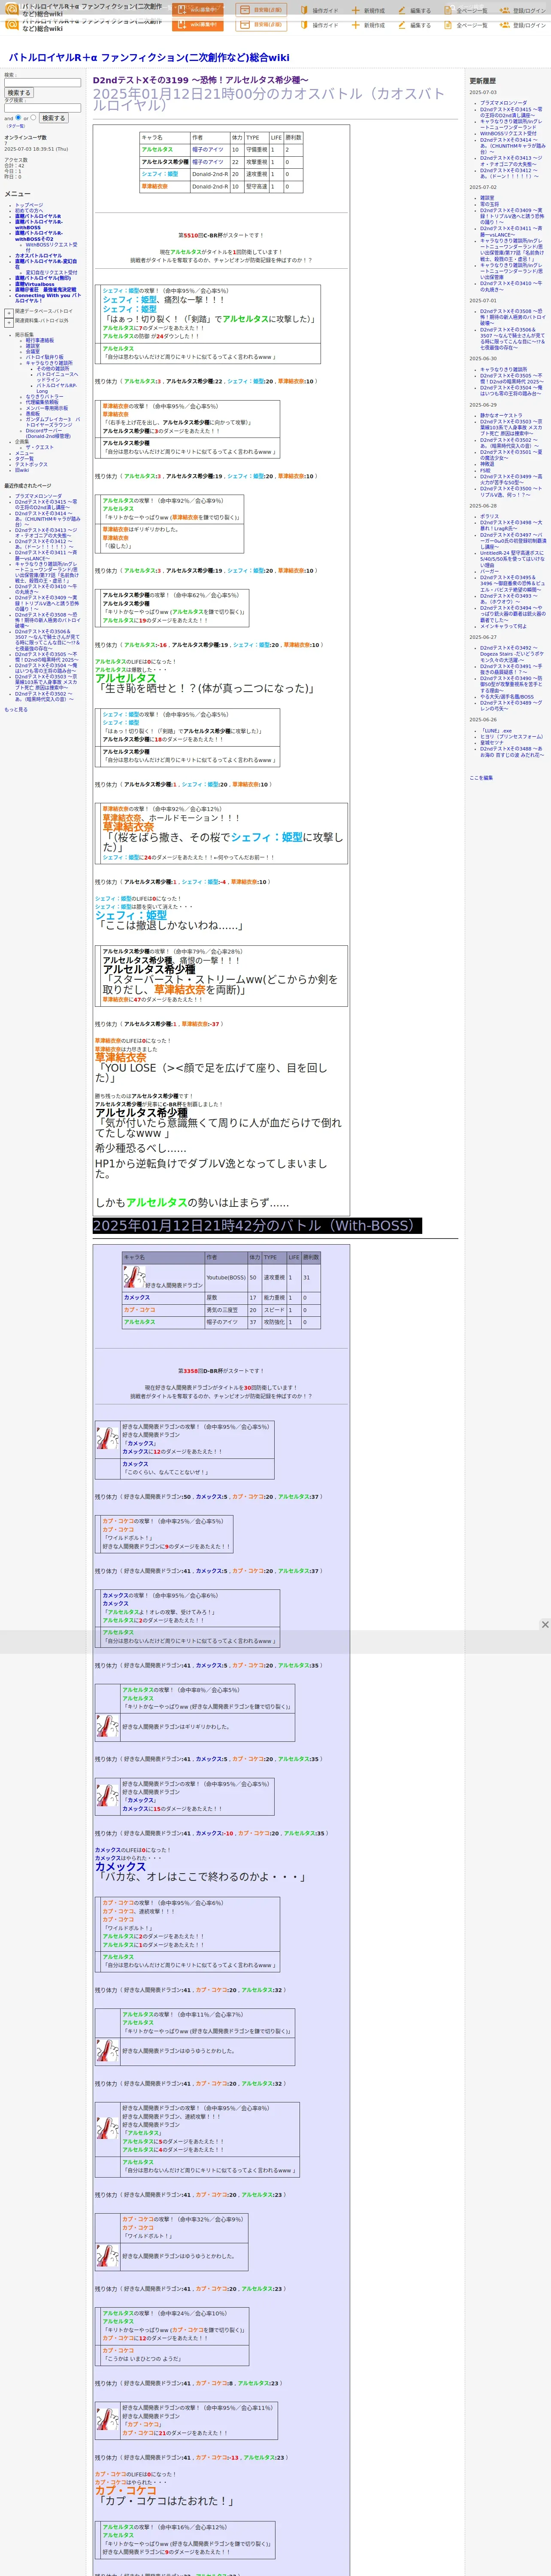Screen dimensions: 551x2576
Task: Click 勇気の三服堂 author cell
Action: pos(226,1310)
